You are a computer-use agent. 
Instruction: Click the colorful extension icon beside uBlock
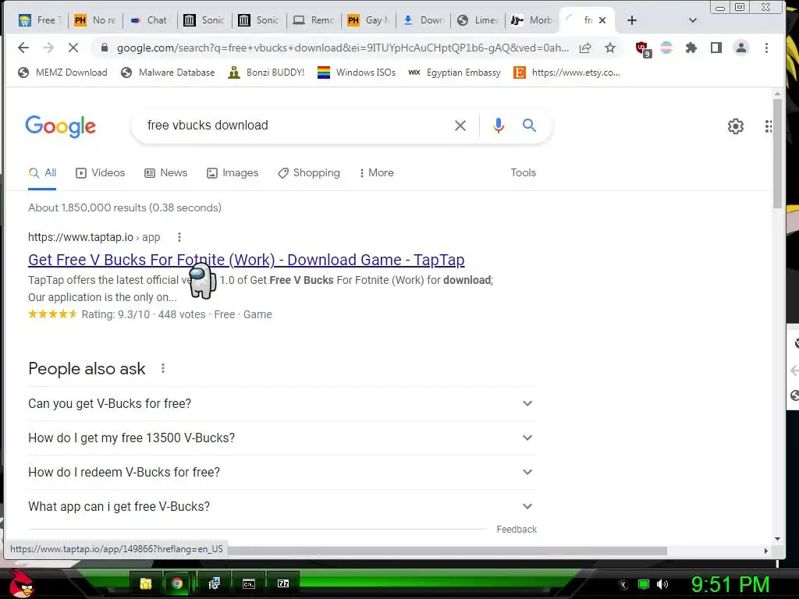pyautogui.click(x=666, y=48)
